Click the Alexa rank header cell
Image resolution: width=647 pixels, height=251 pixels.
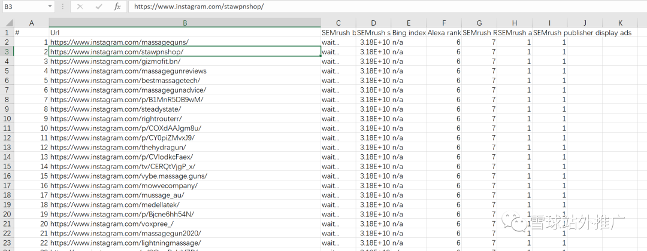coord(443,33)
